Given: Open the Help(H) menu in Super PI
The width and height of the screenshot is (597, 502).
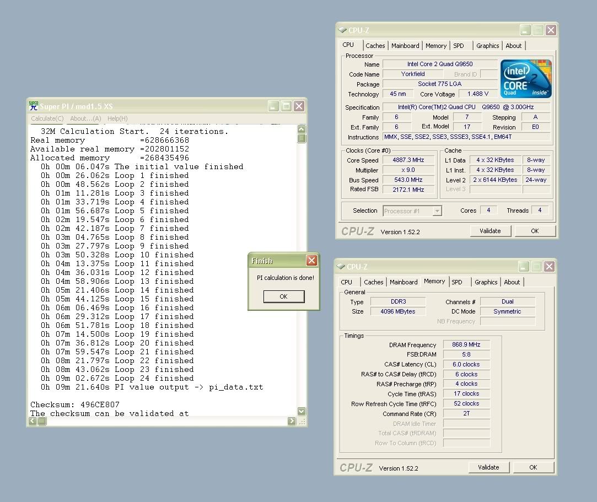Looking at the screenshot, I should 117,118.
